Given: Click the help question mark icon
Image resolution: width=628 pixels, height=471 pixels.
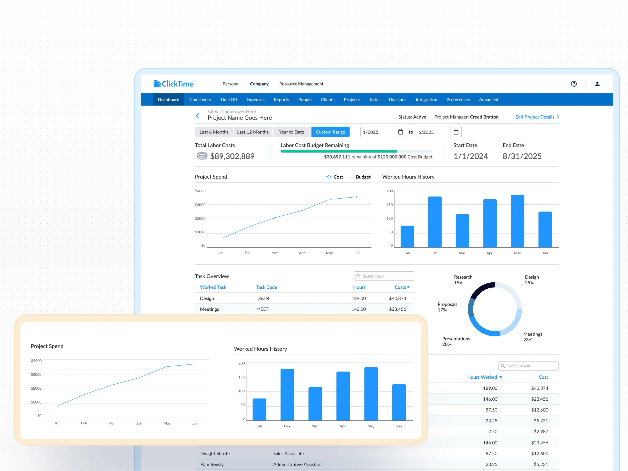Looking at the screenshot, I should click(574, 84).
